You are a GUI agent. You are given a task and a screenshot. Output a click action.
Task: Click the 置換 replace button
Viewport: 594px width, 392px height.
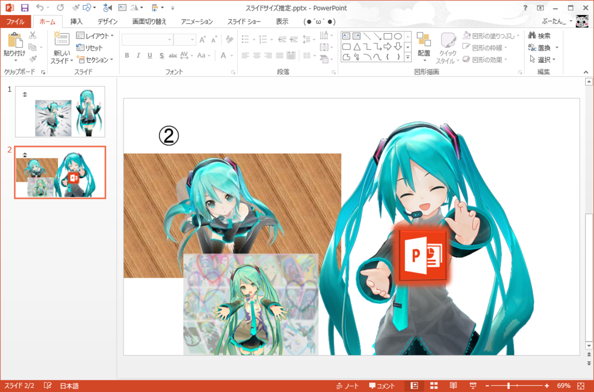coord(543,48)
